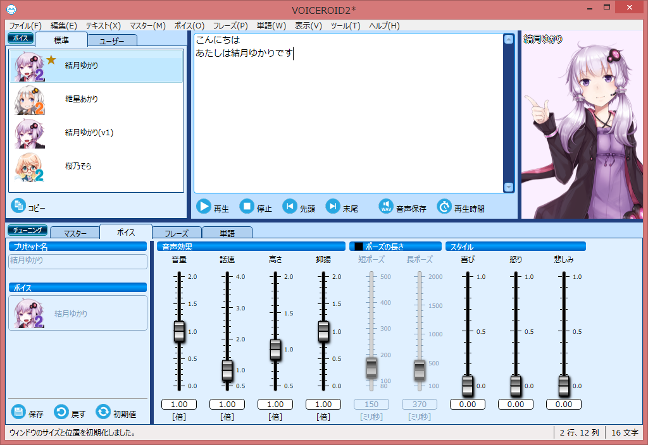Click the 高さ value field
The width and height of the screenshot is (648, 445).
(275, 405)
